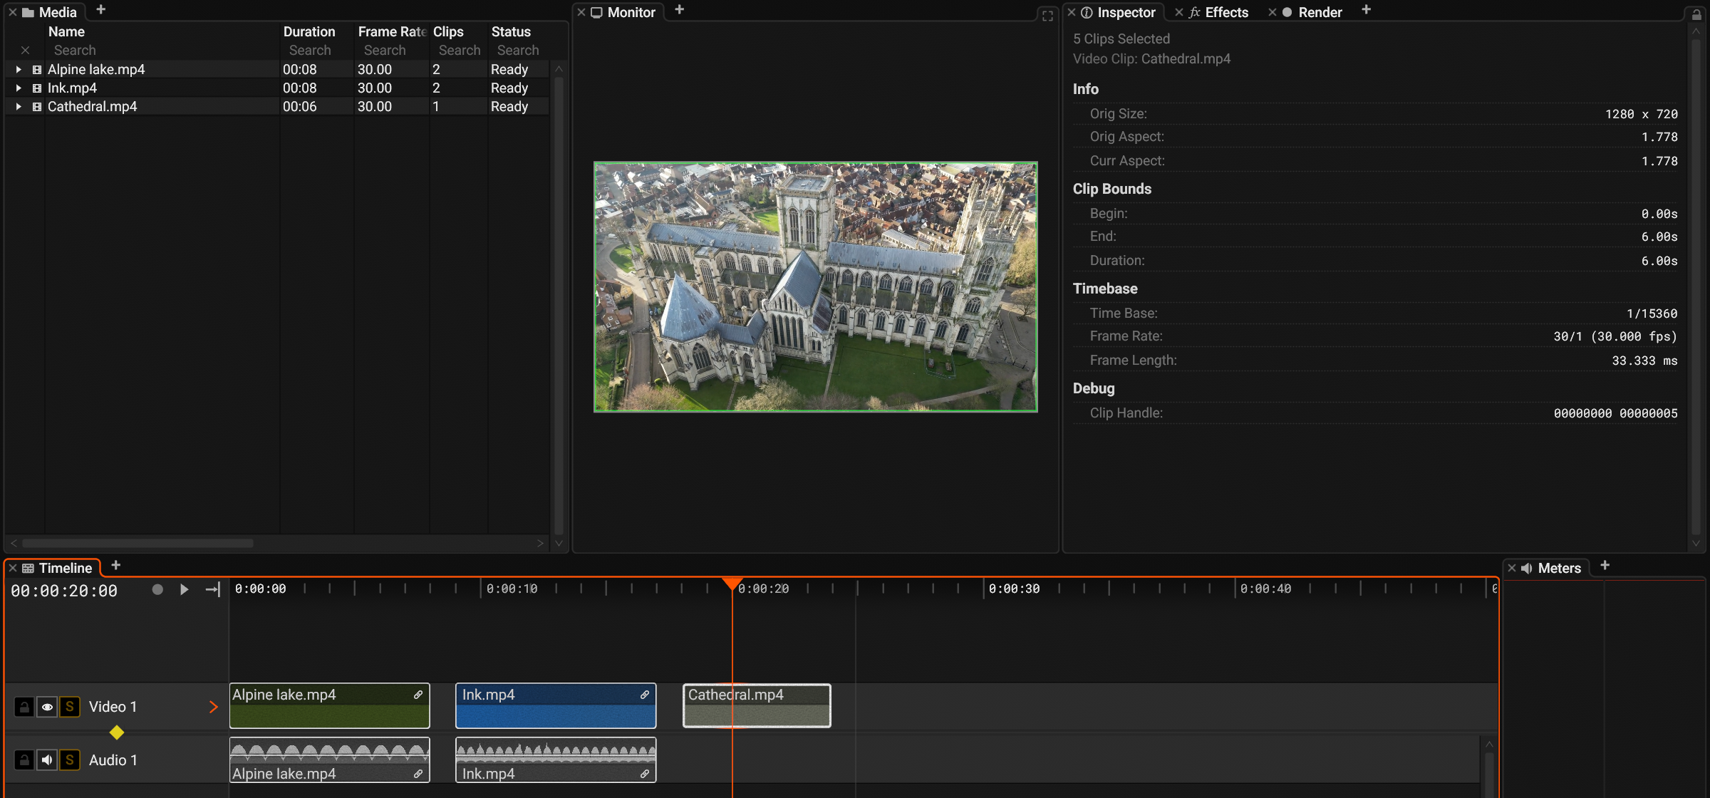Viewport: 1710px width, 798px height.
Task: Click the orange playhead marker
Action: (x=732, y=584)
